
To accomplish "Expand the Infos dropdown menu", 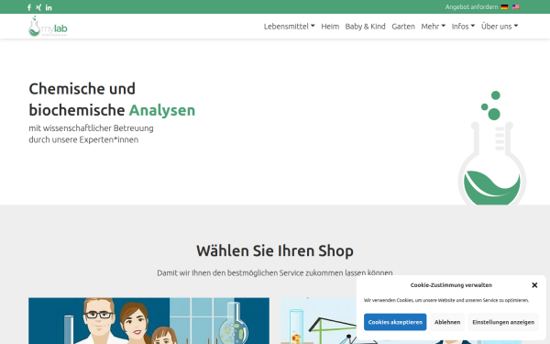I will 463,27.
